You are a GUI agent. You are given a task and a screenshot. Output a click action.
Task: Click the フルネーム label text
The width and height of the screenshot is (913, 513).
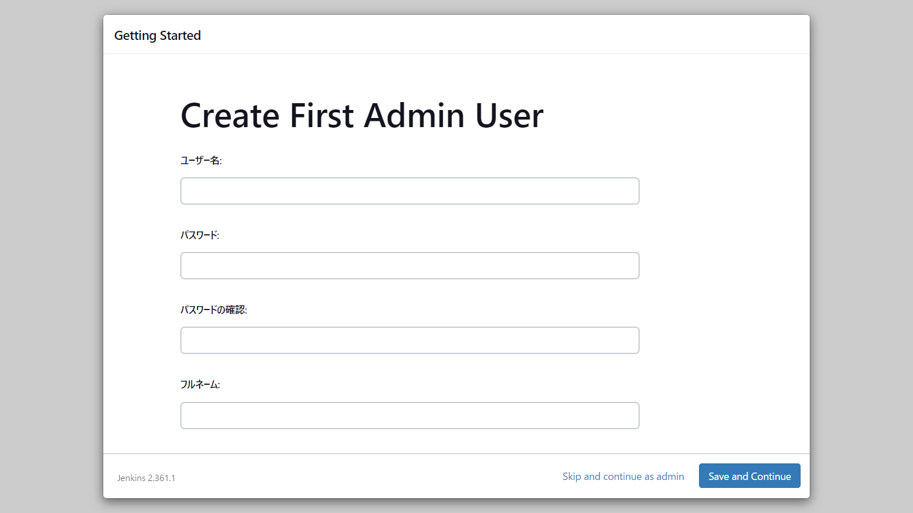(200, 385)
